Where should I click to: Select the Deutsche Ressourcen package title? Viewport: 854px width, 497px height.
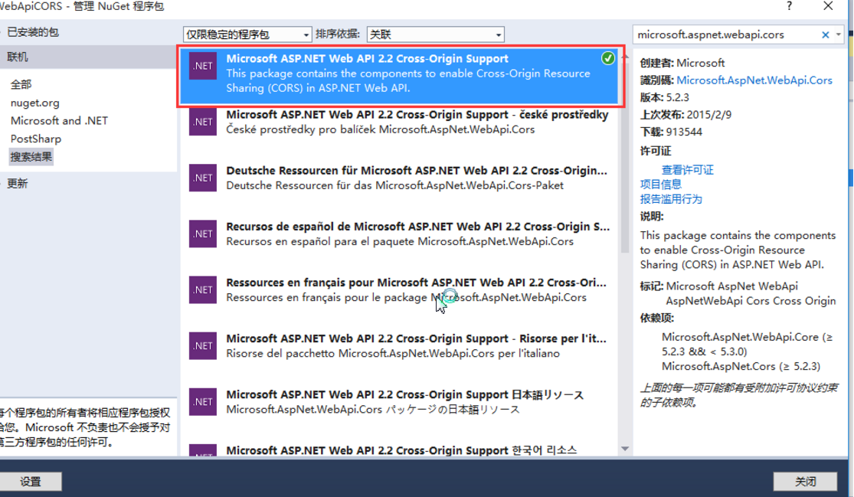coord(417,170)
